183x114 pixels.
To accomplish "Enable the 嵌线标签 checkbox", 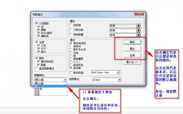I will point(71,65).
